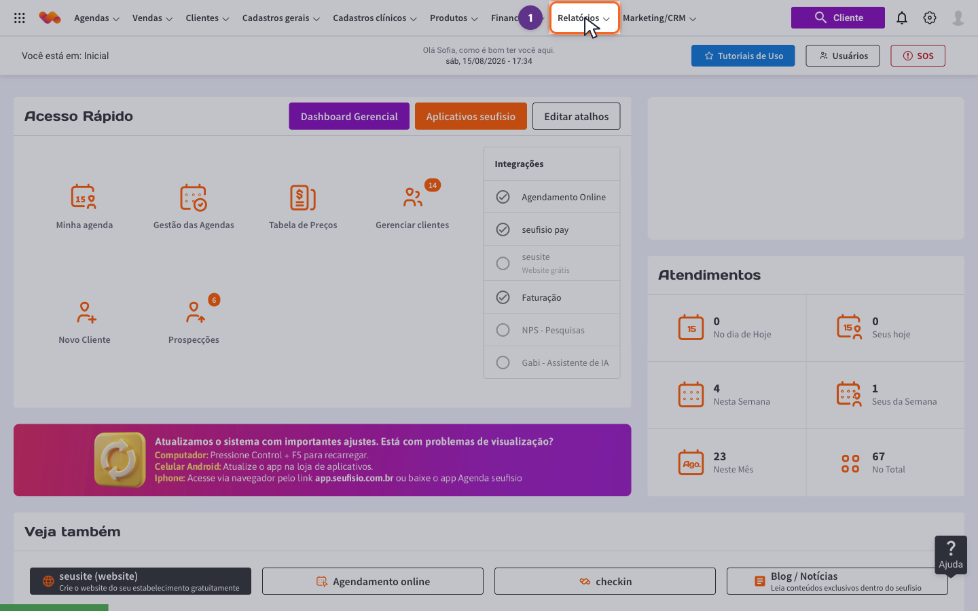
Task: Enable Gabi - Assistente de IA integration
Action: pyautogui.click(x=503, y=363)
